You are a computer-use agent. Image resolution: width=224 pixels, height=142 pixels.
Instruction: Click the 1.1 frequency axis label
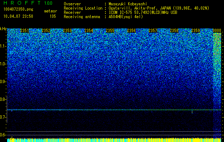pos(3,46)
